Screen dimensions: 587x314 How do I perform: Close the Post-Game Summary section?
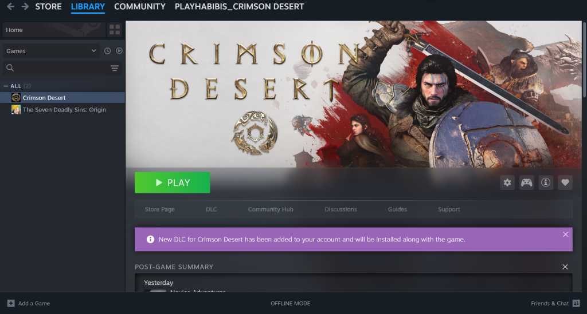[x=565, y=267]
